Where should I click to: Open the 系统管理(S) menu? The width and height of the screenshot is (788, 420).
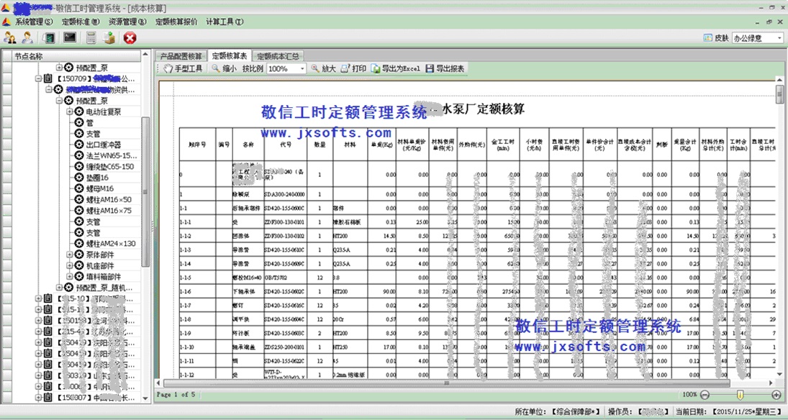tap(33, 22)
